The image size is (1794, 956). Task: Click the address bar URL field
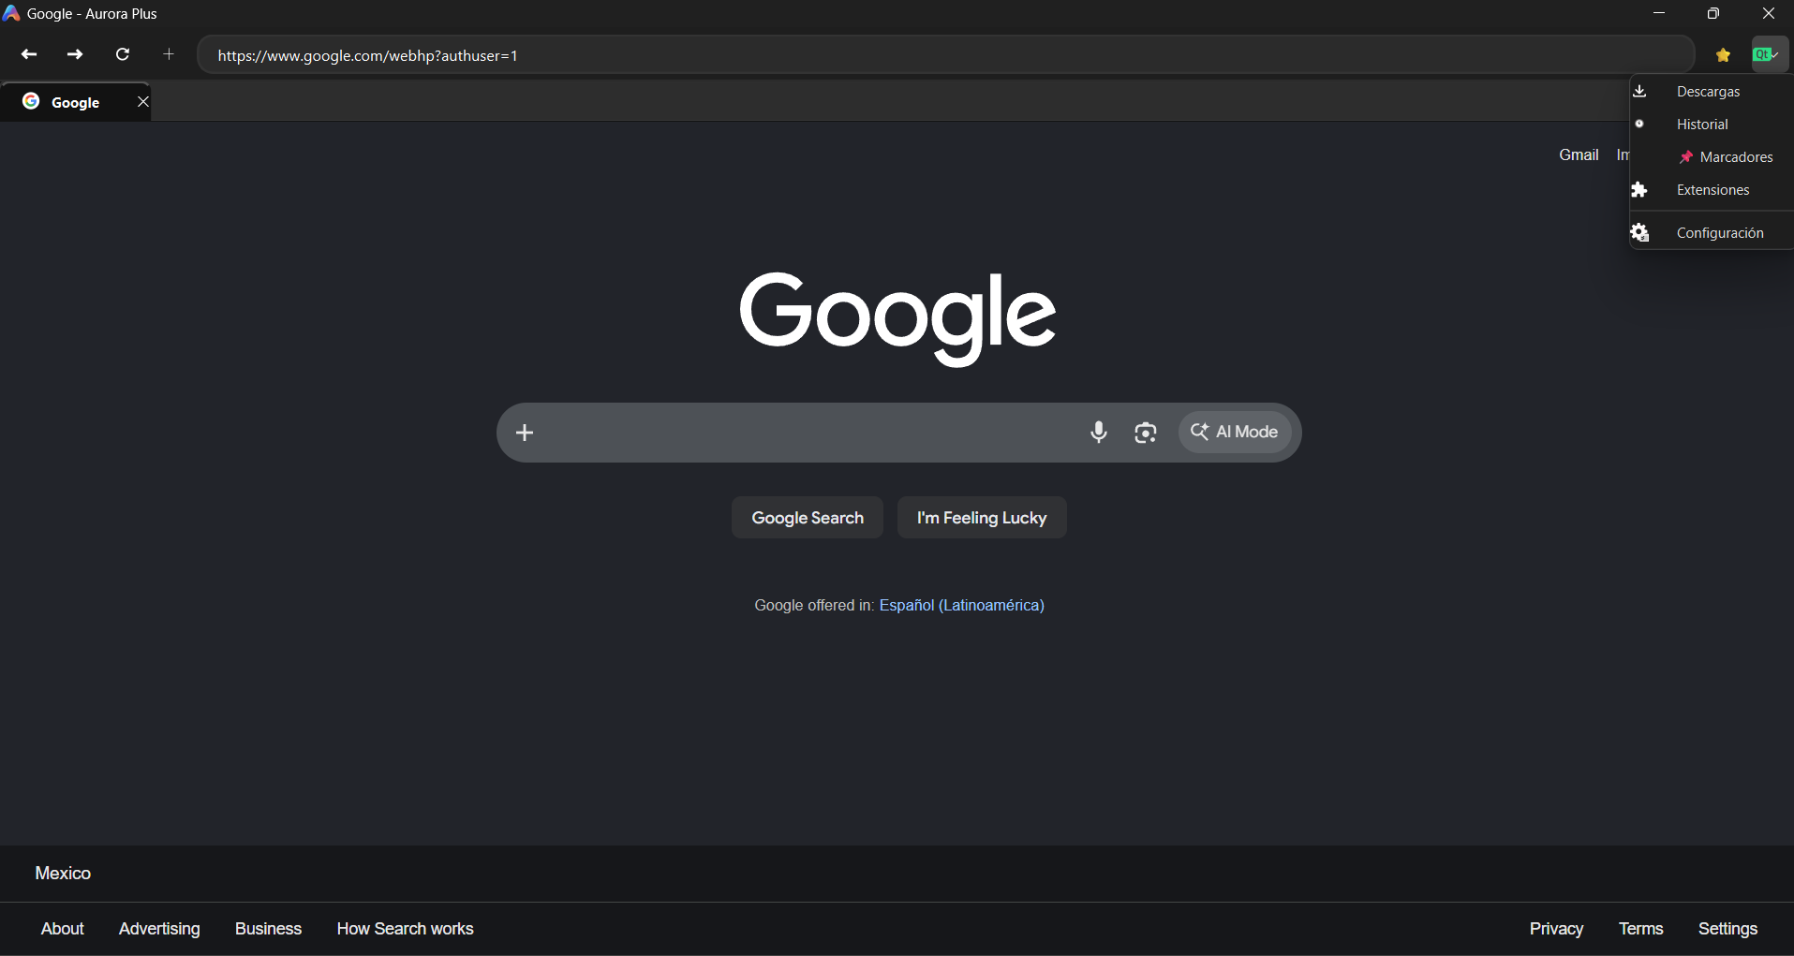pyautogui.click(x=946, y=55)
